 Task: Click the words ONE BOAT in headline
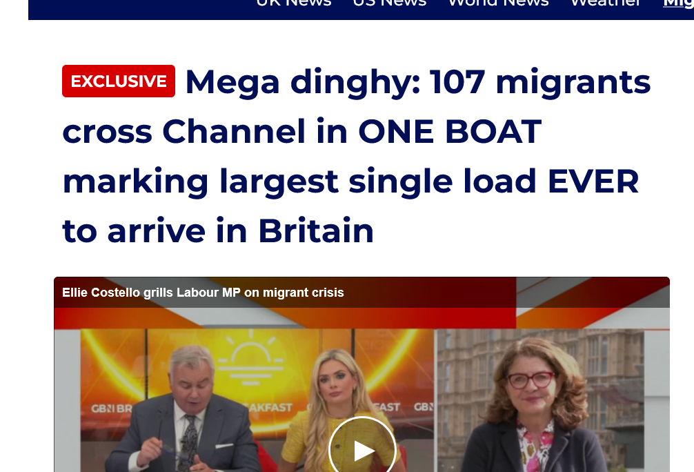point(450,132)
